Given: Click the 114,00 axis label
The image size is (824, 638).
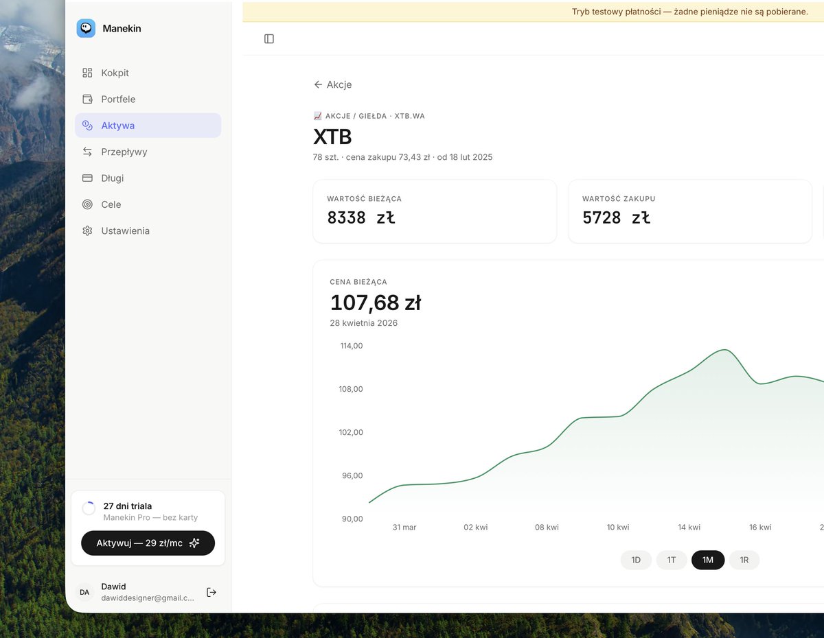Looking at the screenshot, I should 352,346.
